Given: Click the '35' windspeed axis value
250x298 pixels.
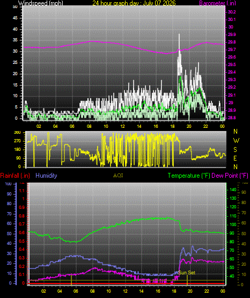Looking at the screenshot, I should [x=15, y=40].
